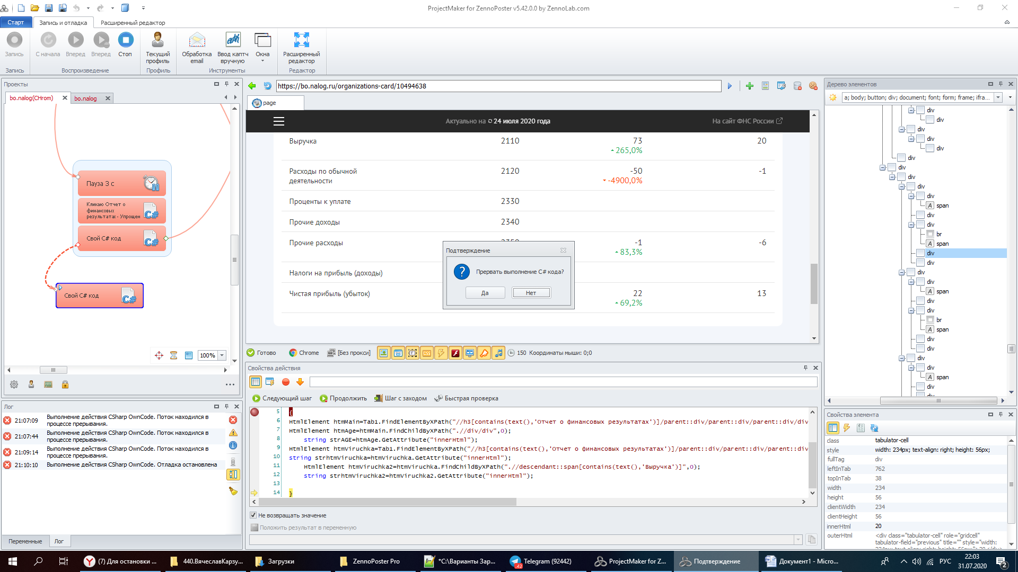Click Следующий шаг debug button

click(x=282, y=398)
